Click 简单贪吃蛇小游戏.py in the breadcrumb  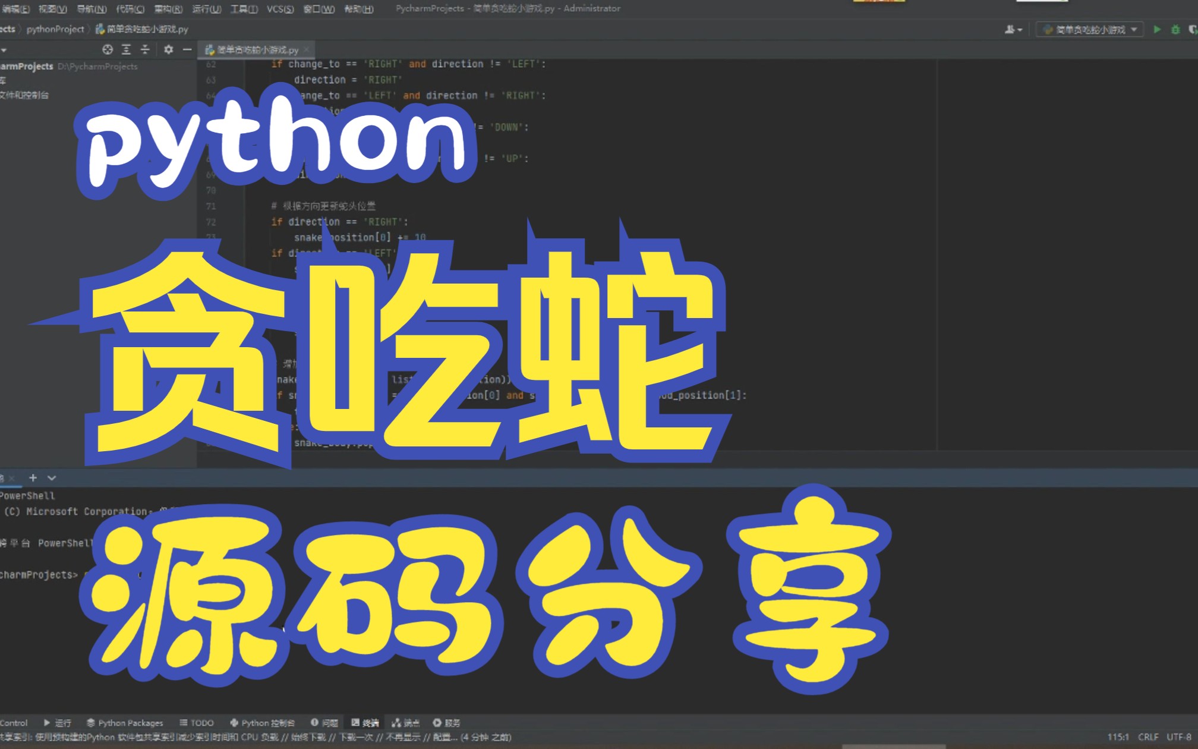[142, 29]
